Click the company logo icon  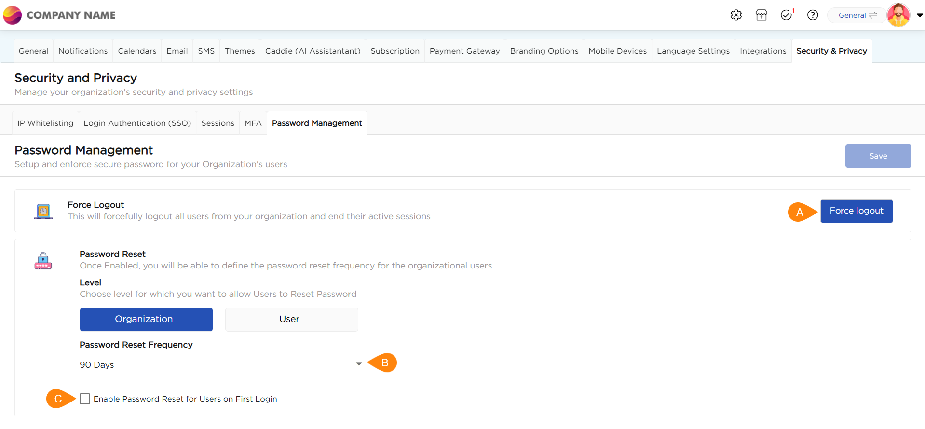click(13, 15)
